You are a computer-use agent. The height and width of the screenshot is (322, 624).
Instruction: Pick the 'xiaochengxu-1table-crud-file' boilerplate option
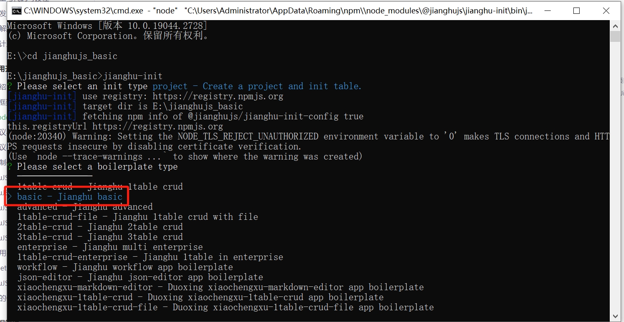tap(225, 307)
